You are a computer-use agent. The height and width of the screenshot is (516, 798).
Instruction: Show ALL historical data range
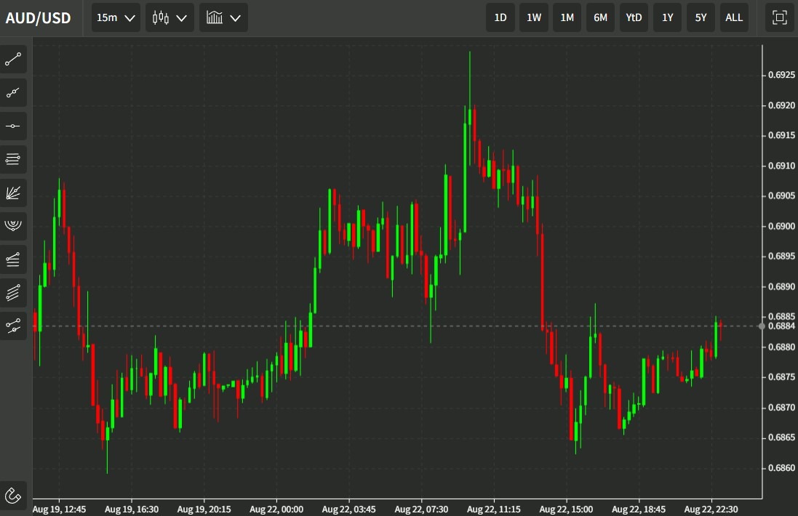click(734, 17)
